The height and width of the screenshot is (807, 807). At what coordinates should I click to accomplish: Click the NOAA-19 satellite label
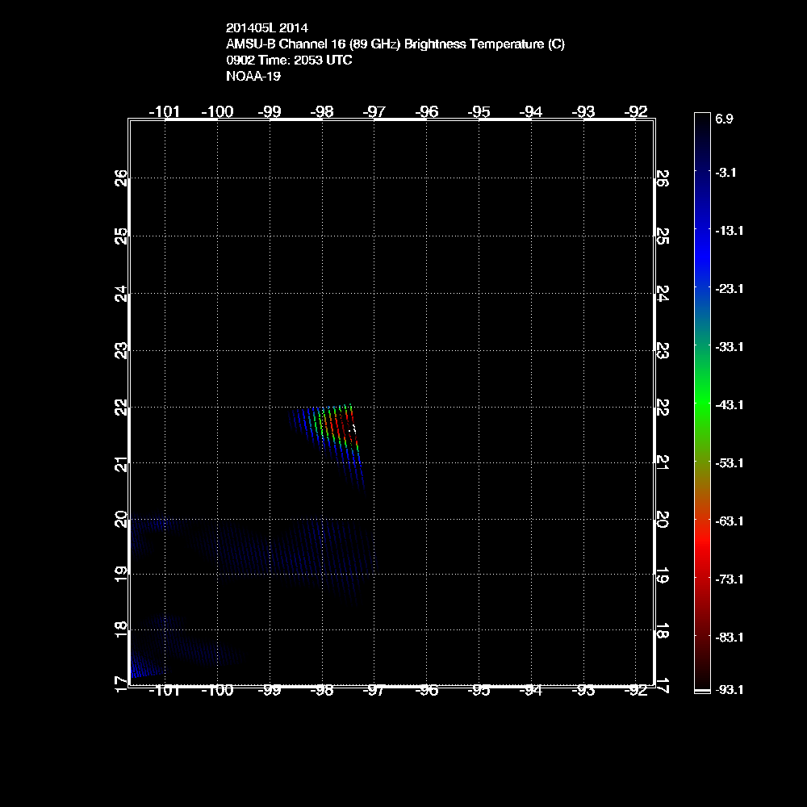[x=253, y=77]
